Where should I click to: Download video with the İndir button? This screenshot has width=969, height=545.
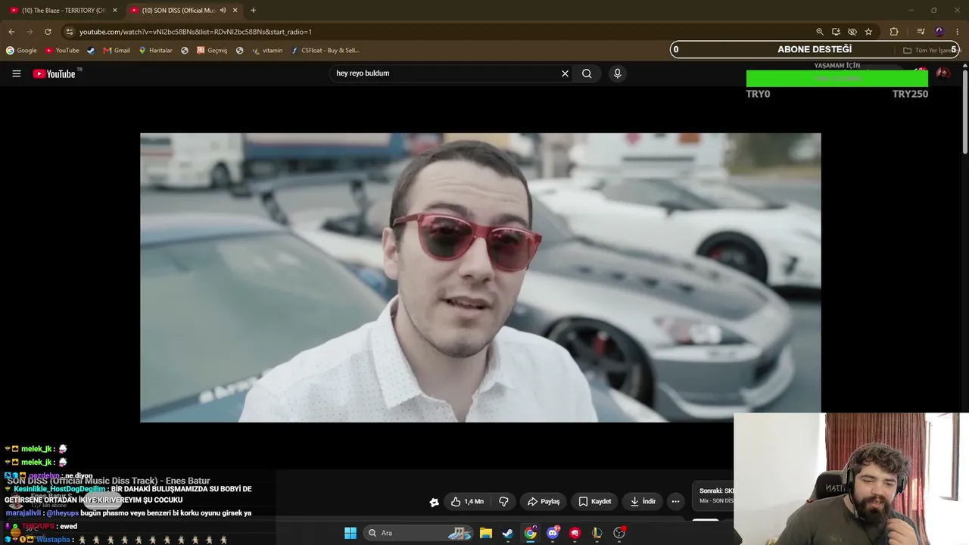pyautogui.click(x=643, y=501)
